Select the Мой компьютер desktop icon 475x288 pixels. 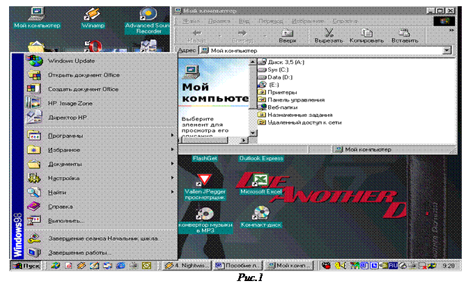(37, 18)
